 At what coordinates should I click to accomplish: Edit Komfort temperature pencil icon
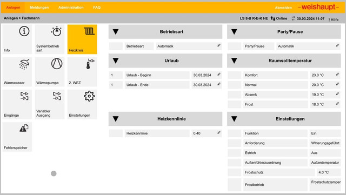337,75
